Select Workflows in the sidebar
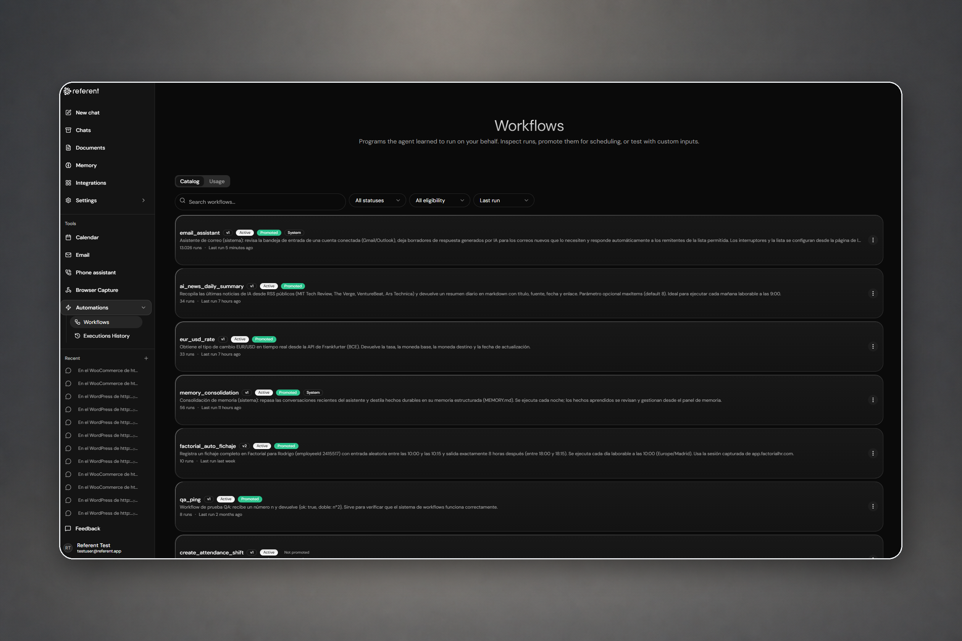Viewport: 962px width, 641px height. 107,322
